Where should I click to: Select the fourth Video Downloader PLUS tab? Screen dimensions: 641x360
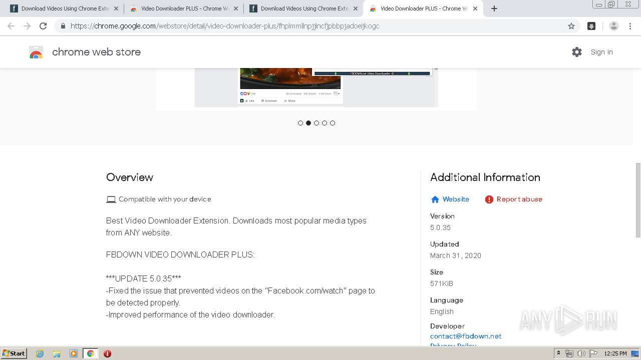pos(423,8)
